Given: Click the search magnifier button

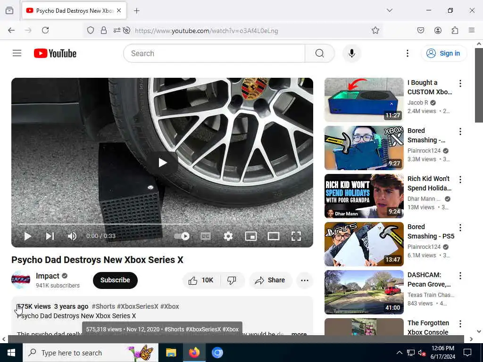Looking at the screenshot, I should (x=319, y=53).
